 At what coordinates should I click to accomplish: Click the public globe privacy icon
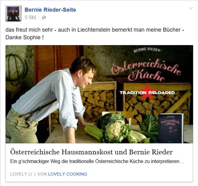pyautogui.click(x=44, y=18)
